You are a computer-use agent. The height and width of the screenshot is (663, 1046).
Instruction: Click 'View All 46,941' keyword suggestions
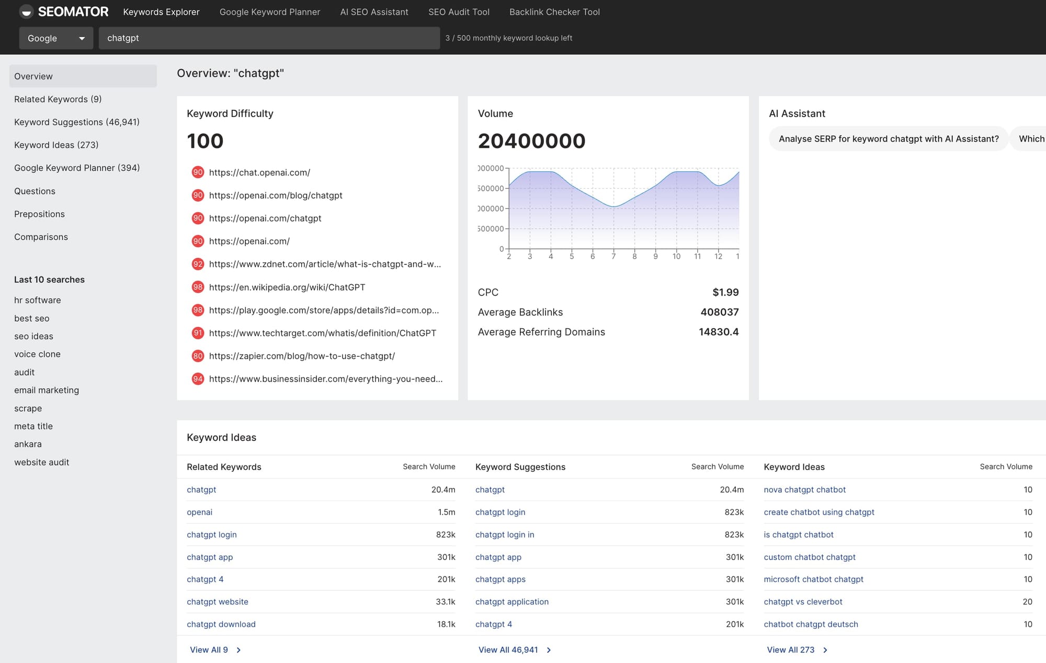pos(508,650)
